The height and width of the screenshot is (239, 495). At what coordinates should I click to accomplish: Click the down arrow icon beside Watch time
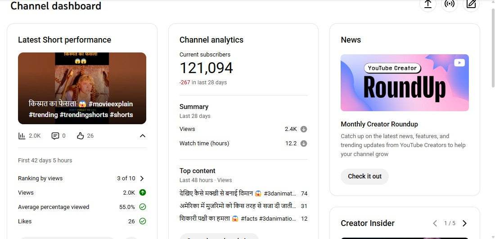[x=304, y=143]
